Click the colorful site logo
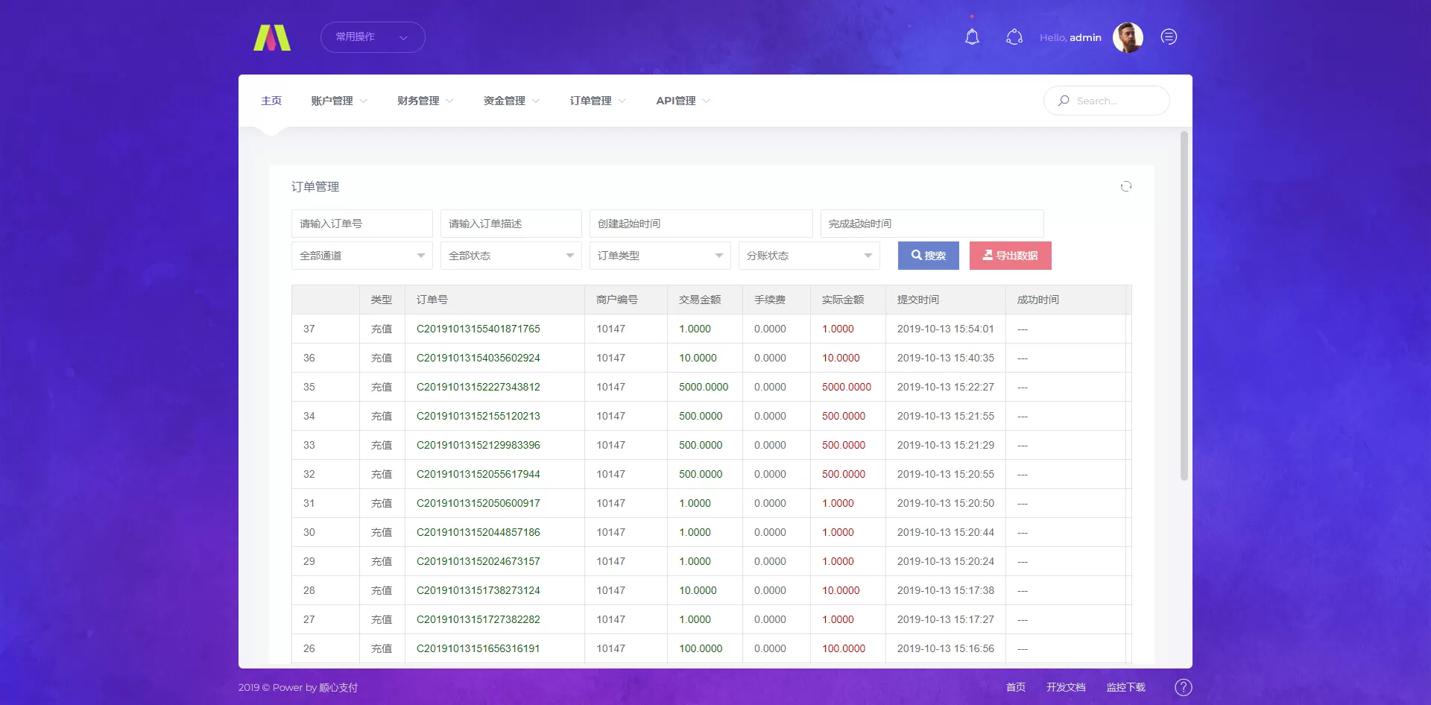Viewport: 1431px width, 705px height. (272, 38)
